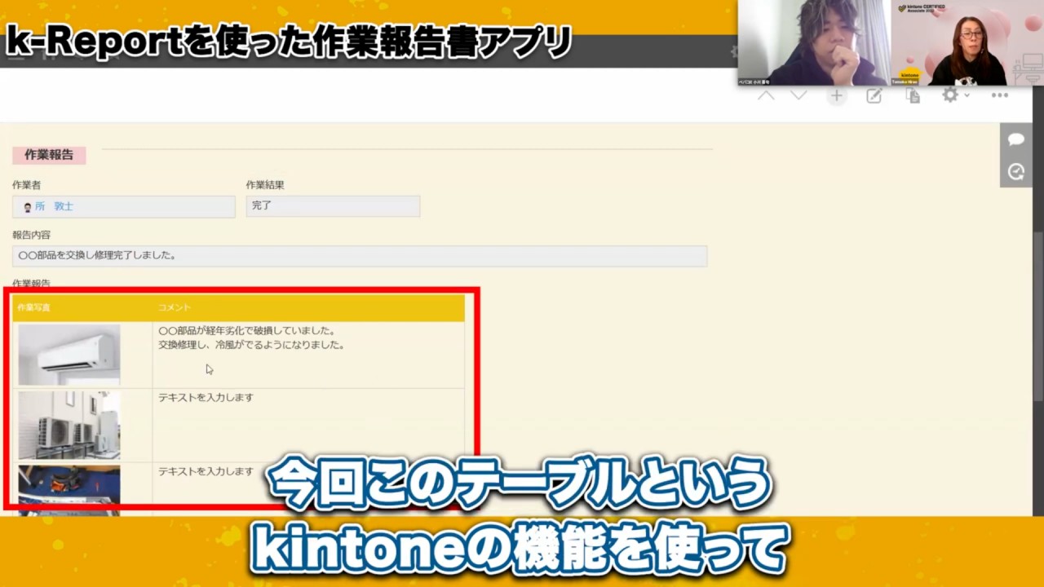
Task: Click the avatar icon beside 所 敦士
Action: [27, 206]
